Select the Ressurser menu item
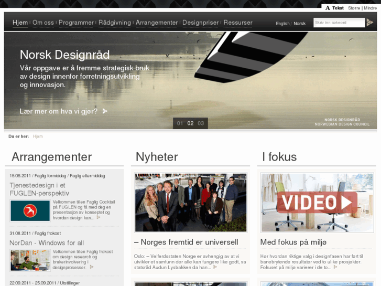The height and width of the screenshot is (286, 381). 238,23
